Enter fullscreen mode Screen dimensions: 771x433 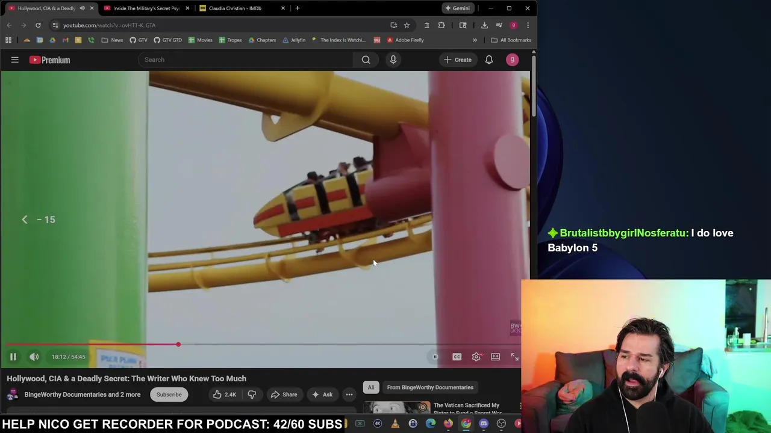(x=514, y=357)
